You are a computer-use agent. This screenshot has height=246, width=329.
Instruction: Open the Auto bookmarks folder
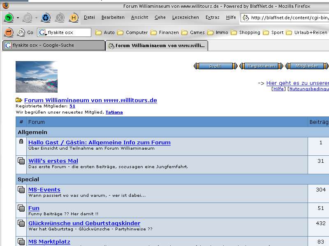pyautogui.click(x=105, y=32)
